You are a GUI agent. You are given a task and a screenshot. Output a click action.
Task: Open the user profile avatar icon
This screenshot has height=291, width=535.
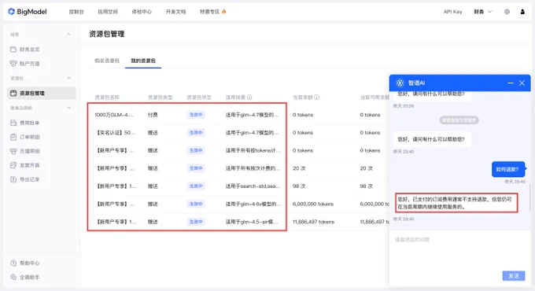pos(522,12)
